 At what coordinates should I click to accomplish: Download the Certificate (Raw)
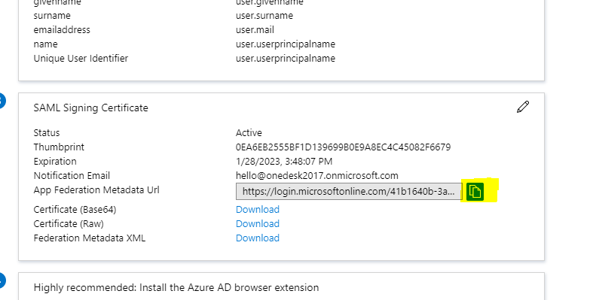tap(258, 224)
